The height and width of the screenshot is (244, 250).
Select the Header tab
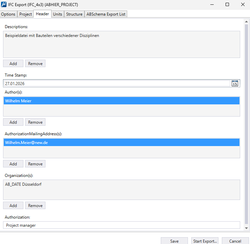pyautogui.click(x=42, y=14)
